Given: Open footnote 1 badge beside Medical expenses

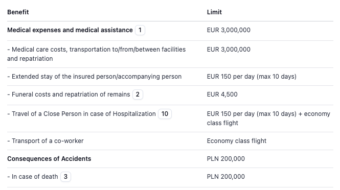Looking at the screenshot, I should pyautogui.click(x=140, y=30).
